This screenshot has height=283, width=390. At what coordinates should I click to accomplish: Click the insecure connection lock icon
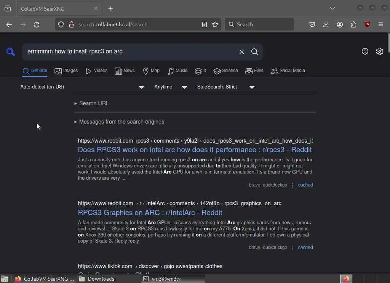coord(72,24)
